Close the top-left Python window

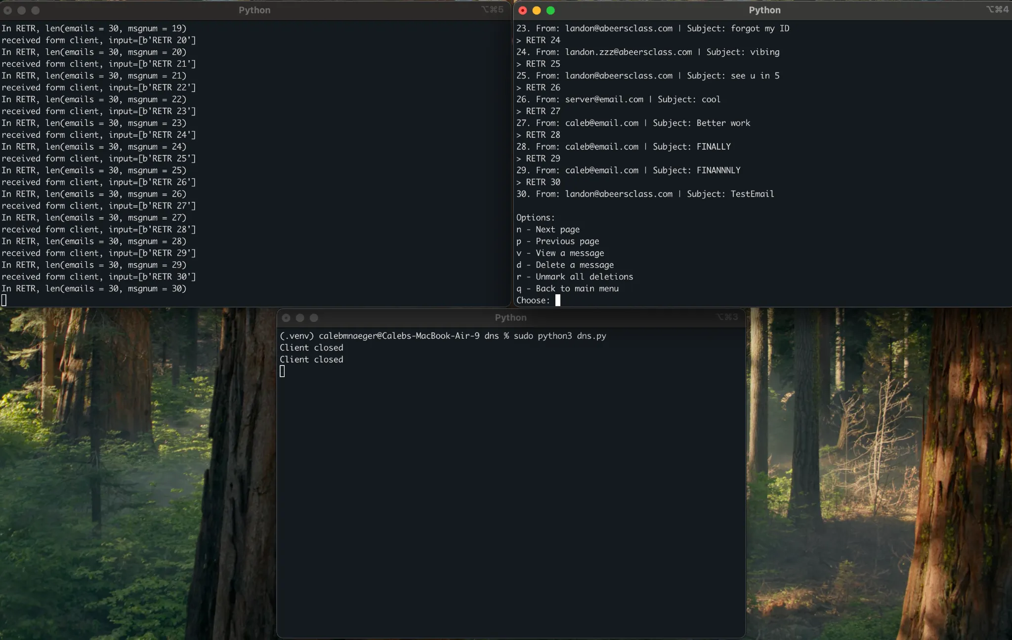(x=8, y=10)
